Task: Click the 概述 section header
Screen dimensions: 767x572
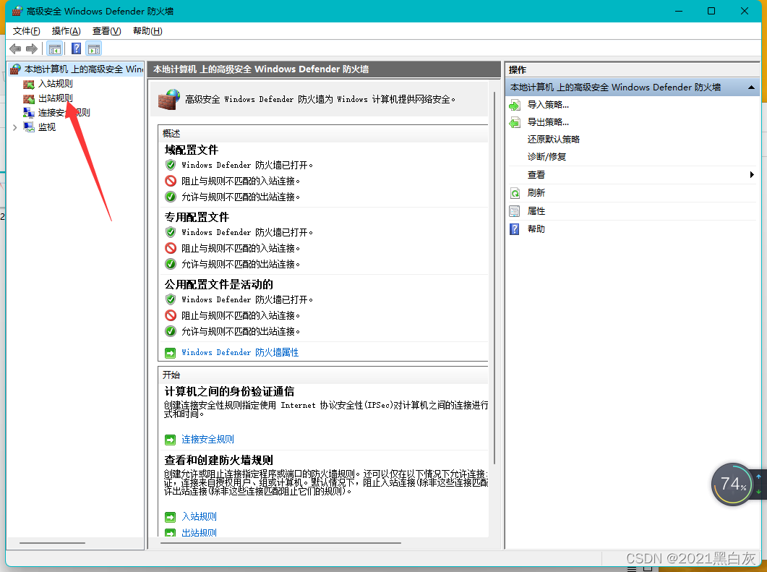Action: 171,134
